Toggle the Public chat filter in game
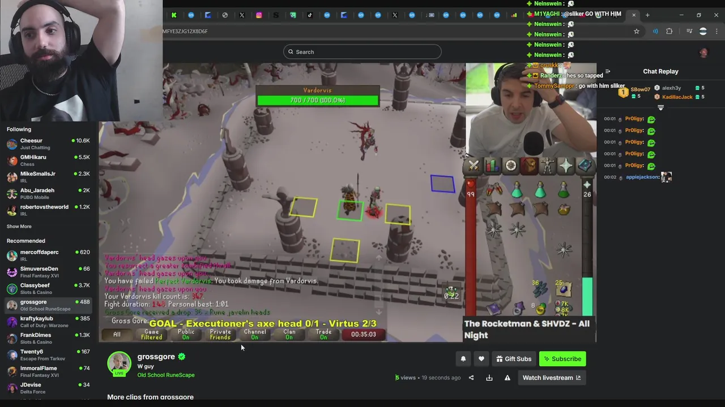 tap(186, 335)
